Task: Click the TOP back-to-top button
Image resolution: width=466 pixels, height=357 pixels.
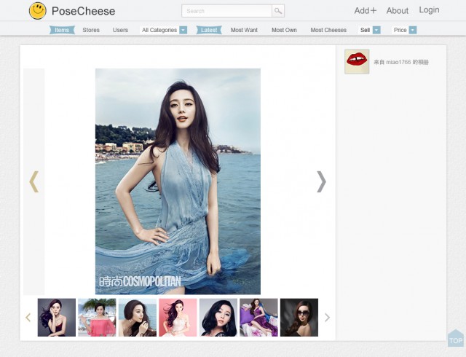Action: tap(456, 338)
